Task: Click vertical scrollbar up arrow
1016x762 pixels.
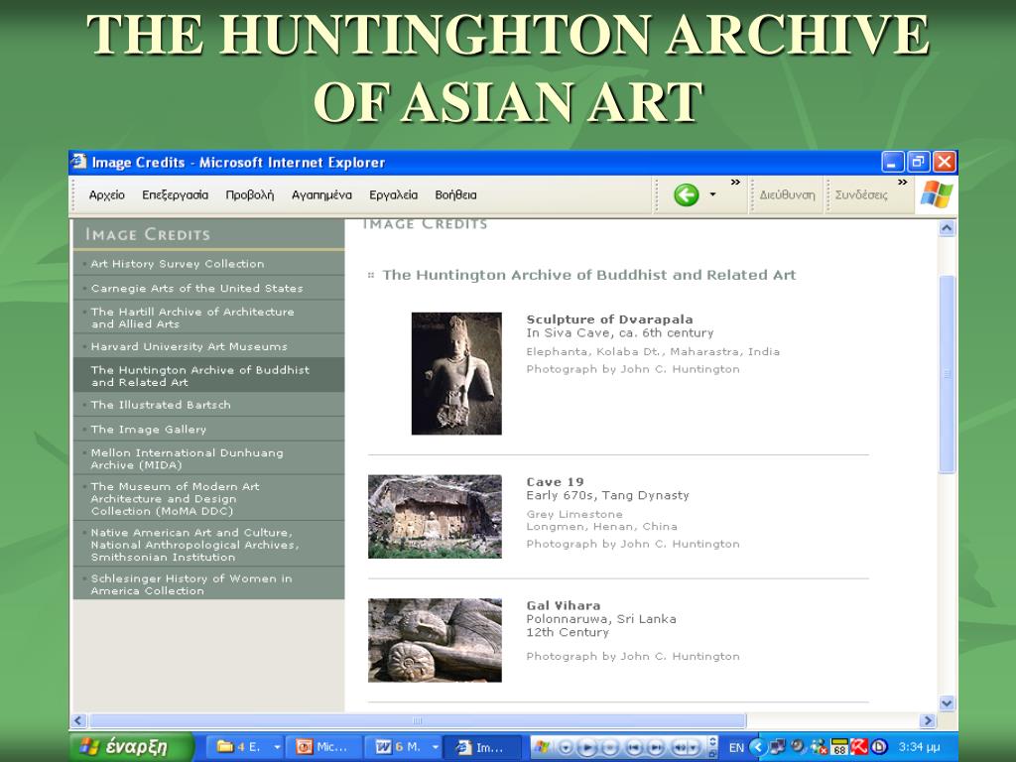Action: pyautogui.click(x=947, y=228)
